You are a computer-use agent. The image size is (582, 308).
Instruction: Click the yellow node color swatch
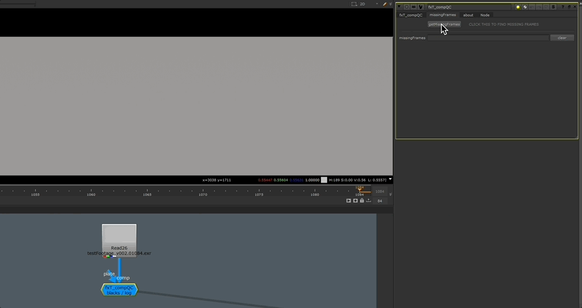[518, 7]
